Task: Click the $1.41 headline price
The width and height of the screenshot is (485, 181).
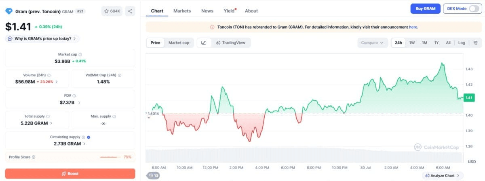Action: point(18,27)
